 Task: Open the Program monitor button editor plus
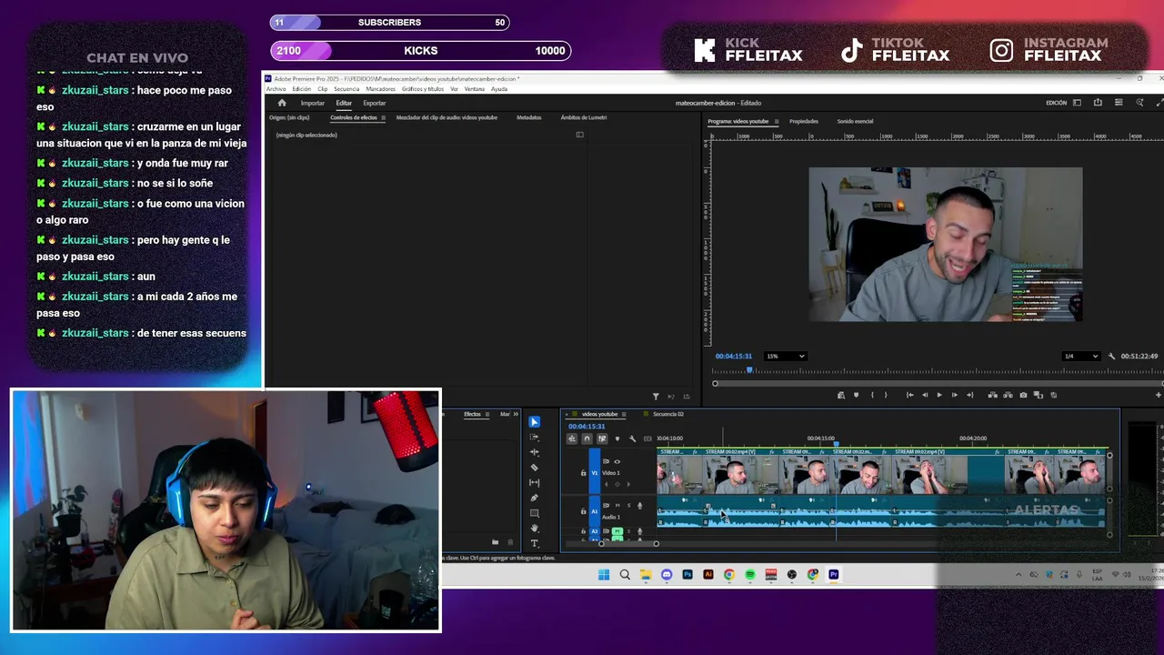point(1159,395)
